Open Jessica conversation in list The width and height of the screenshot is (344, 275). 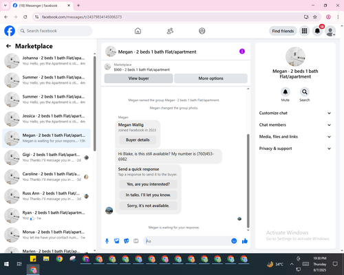click(x=46, y=119)
